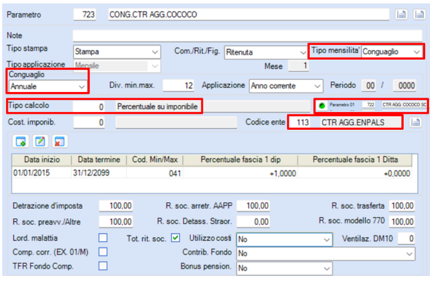Click the Periodo month field 00

click(369, 85)
